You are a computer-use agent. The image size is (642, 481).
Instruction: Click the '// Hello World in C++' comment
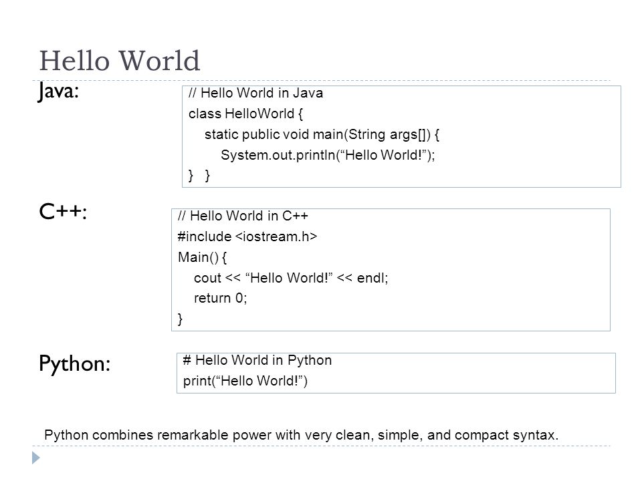[x=243, y=216]
